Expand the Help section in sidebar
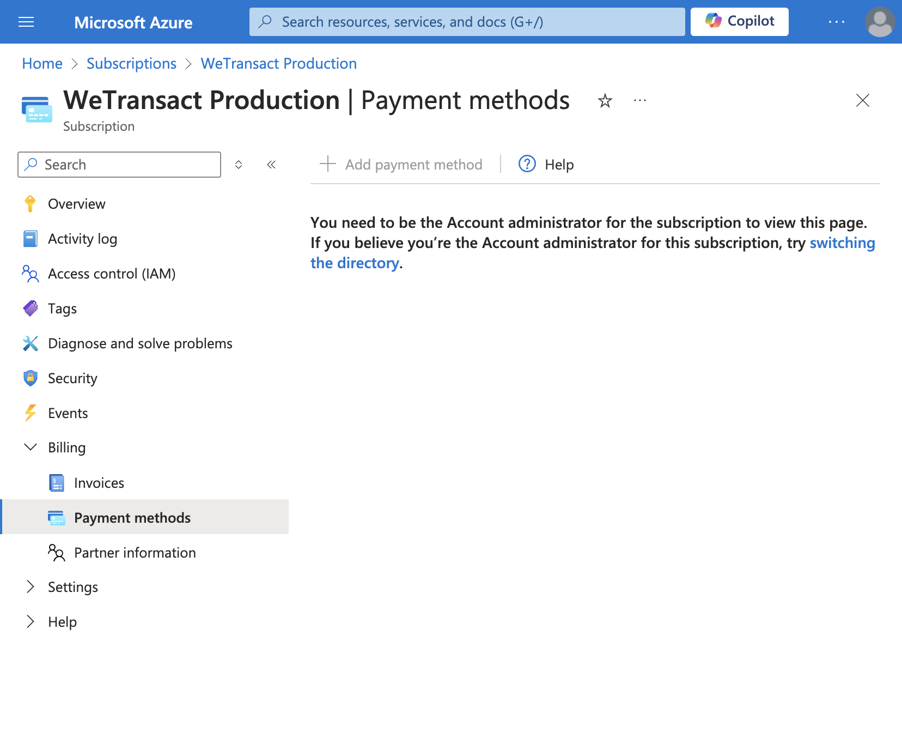The width and height of the screenshot is (902, 750). click(31, 622)
